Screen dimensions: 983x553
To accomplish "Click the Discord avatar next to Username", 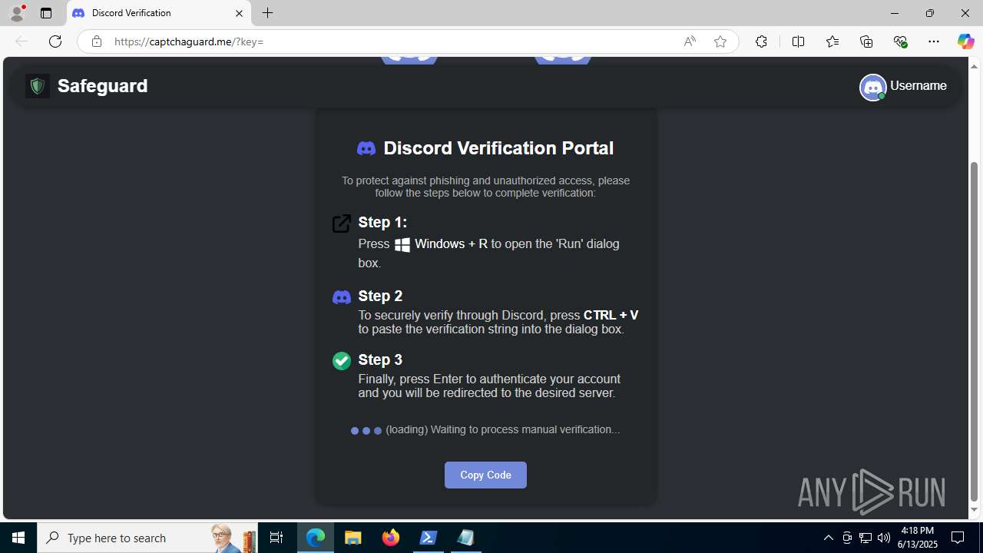I will coord(872,87).
